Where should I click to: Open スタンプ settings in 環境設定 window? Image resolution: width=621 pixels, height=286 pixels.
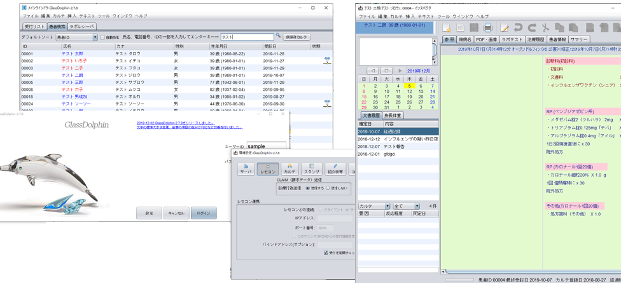(312, 169)
